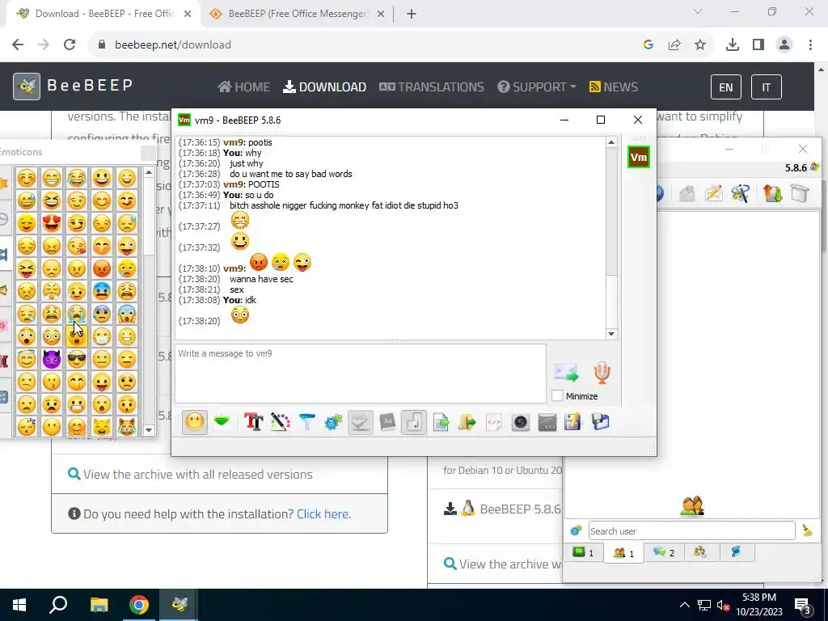Select the green screen tab labeled 1
The width and height of the screenshot is (828, 621).
coord(583,552)
